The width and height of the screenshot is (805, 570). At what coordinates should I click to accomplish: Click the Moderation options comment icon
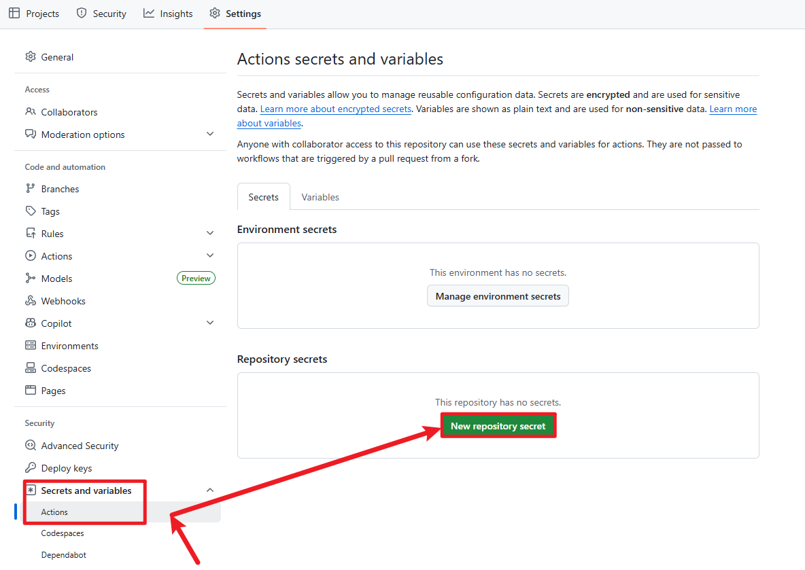31,135
